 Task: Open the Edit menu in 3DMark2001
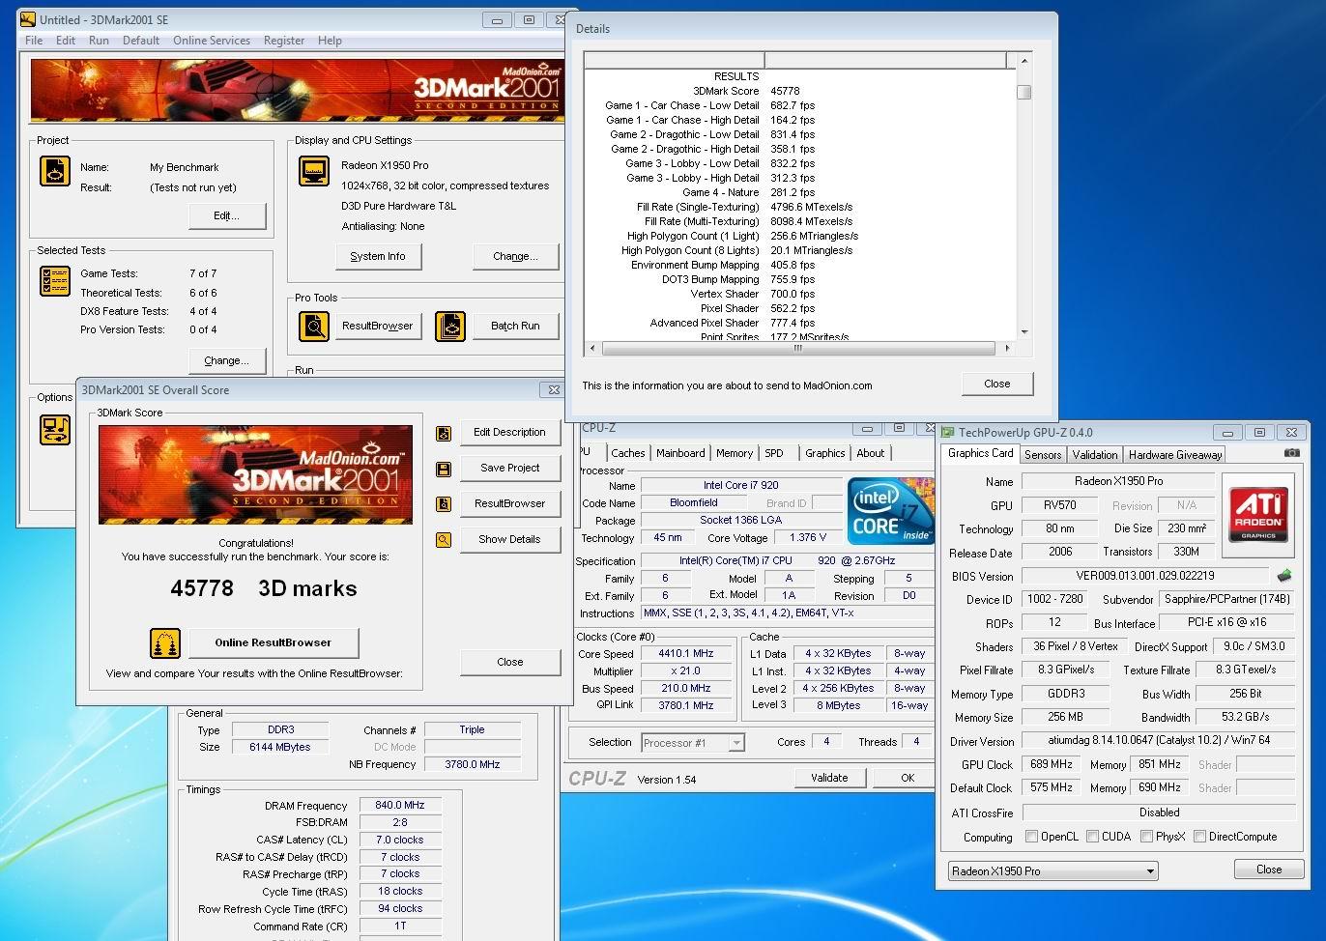[x=66, y=41]
